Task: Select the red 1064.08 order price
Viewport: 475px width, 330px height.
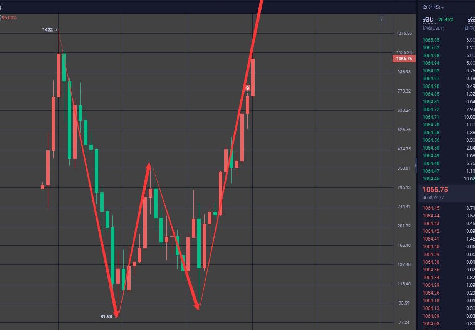Action: click(431, 324)
